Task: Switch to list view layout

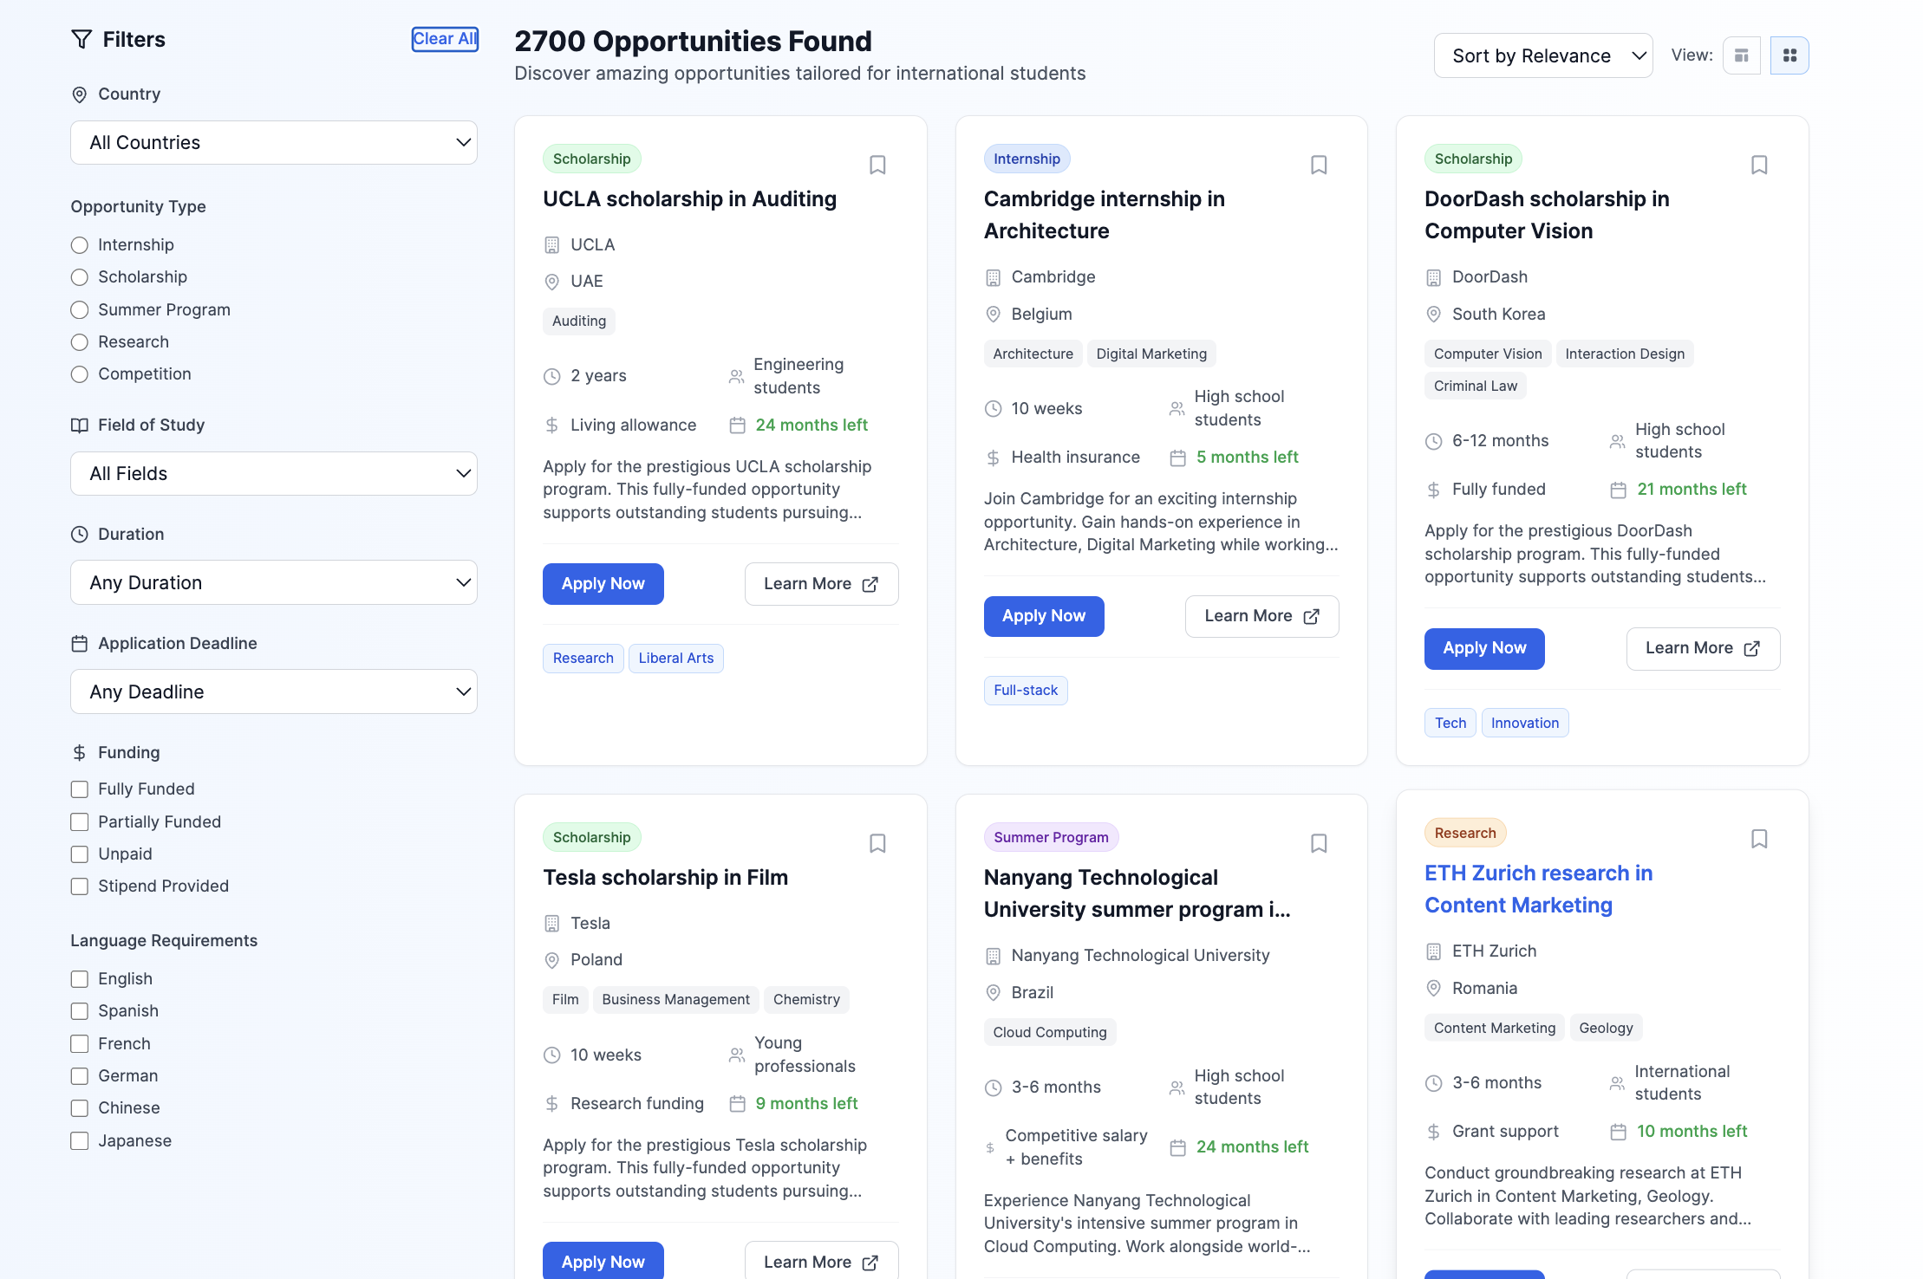Action: click(1741, 55)
